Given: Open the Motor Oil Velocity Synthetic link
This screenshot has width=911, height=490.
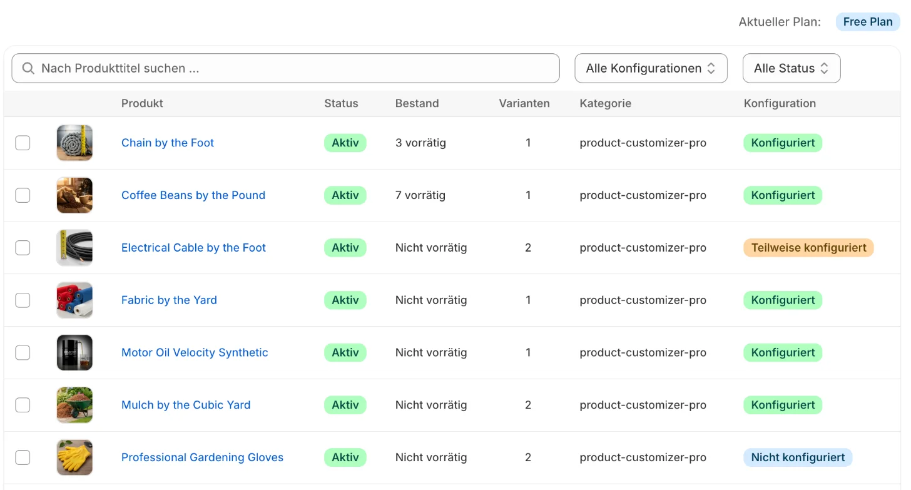Looking at the screenshot, I should pos(195,352).
